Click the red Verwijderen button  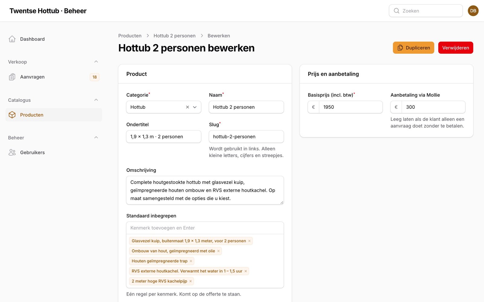coord(456,48)
